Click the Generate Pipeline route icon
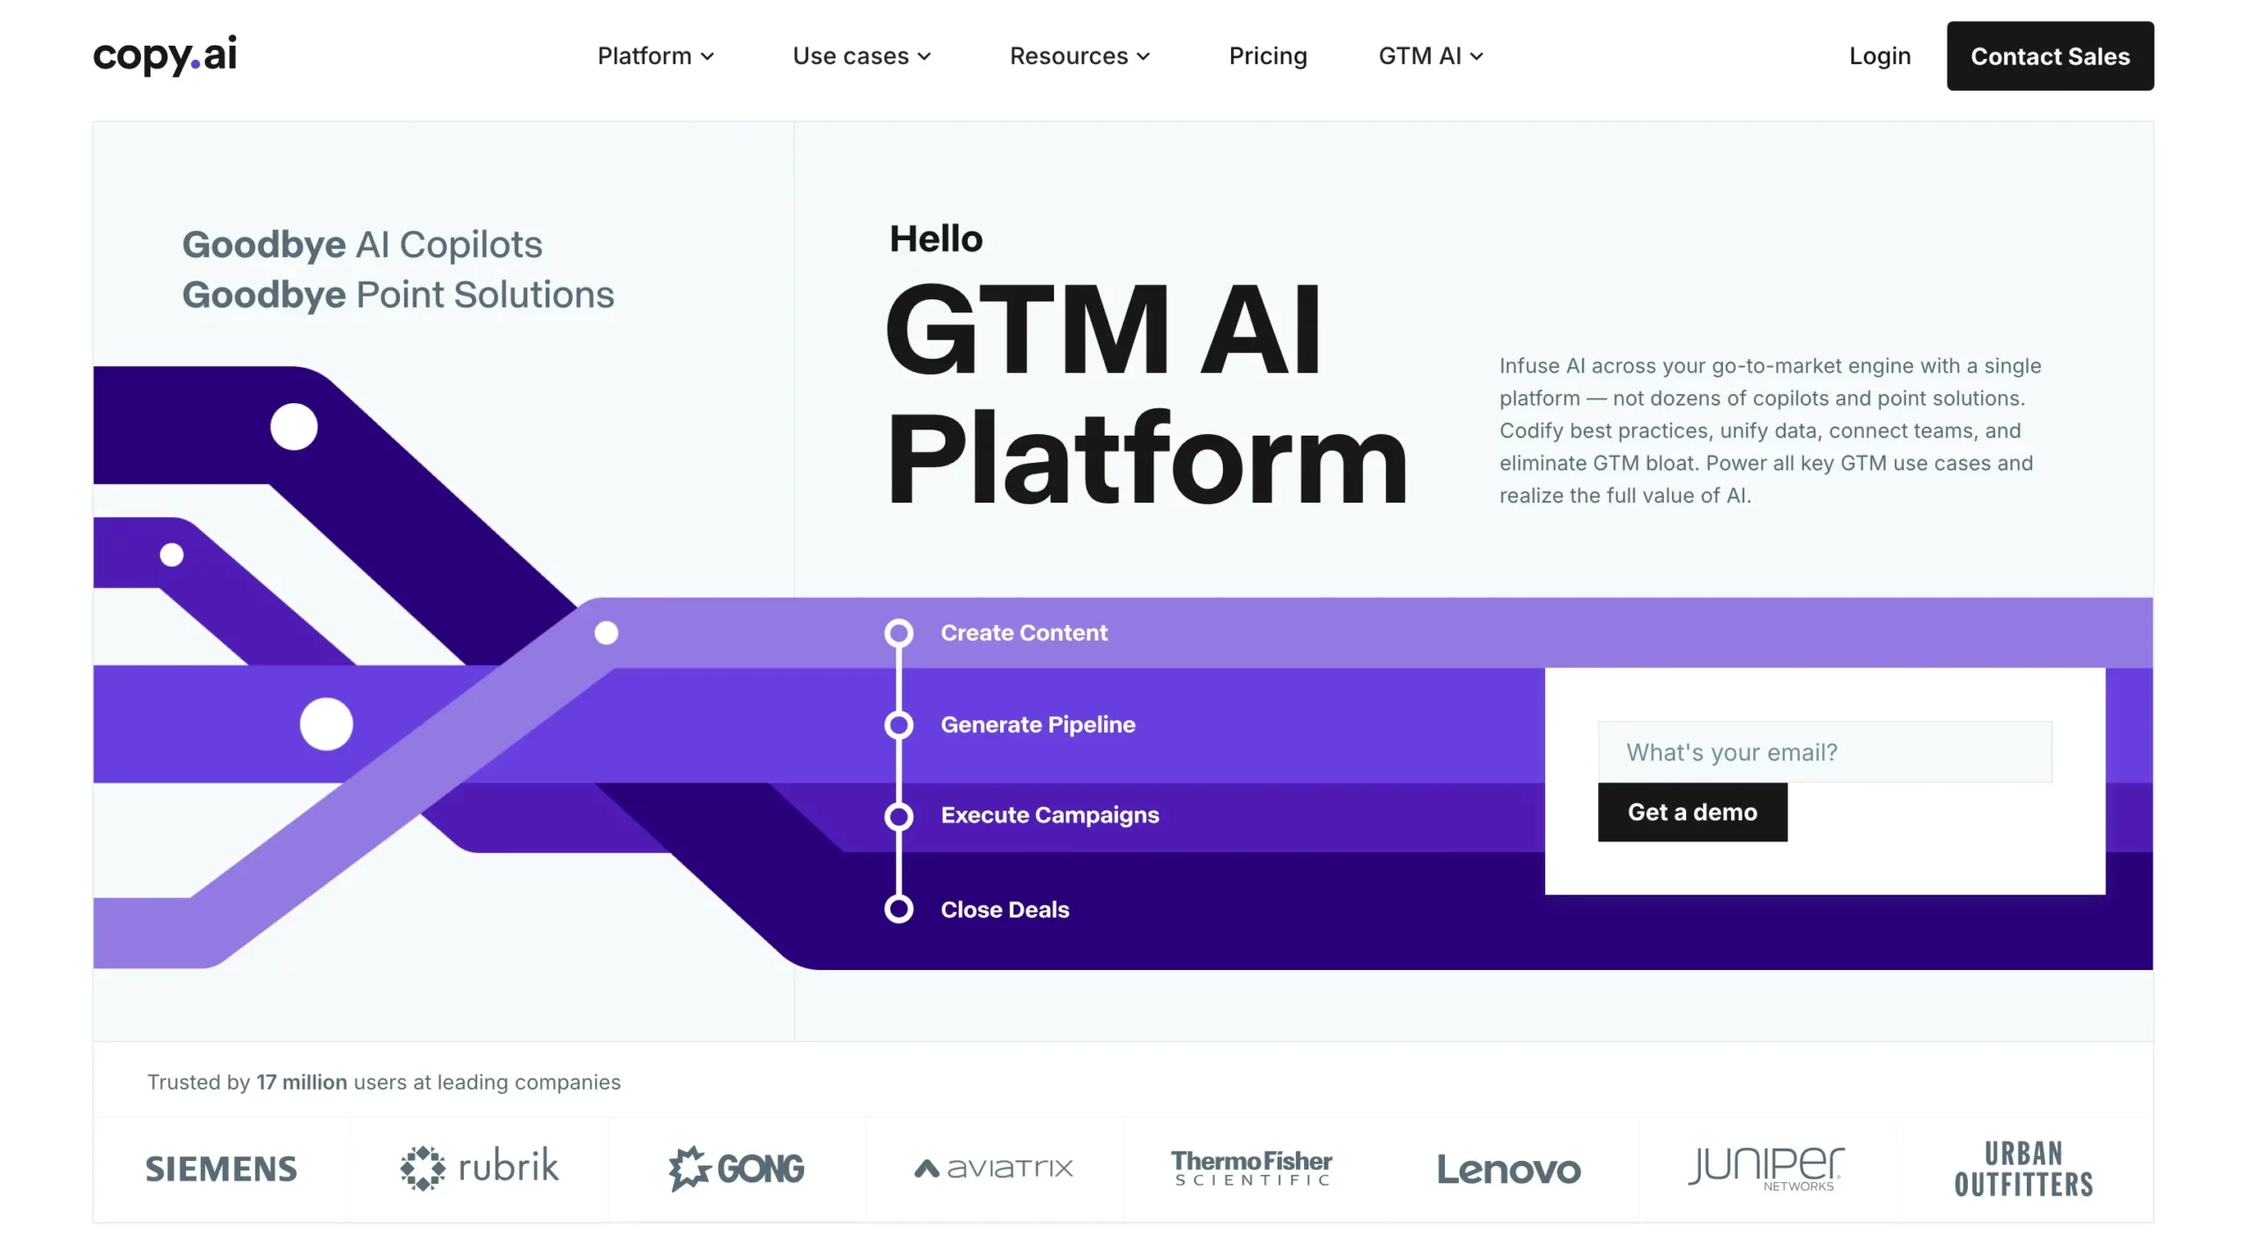This screenshot has height=1256, width=2254. (895, 723)
